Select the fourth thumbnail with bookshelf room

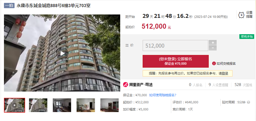coord(86,105)
